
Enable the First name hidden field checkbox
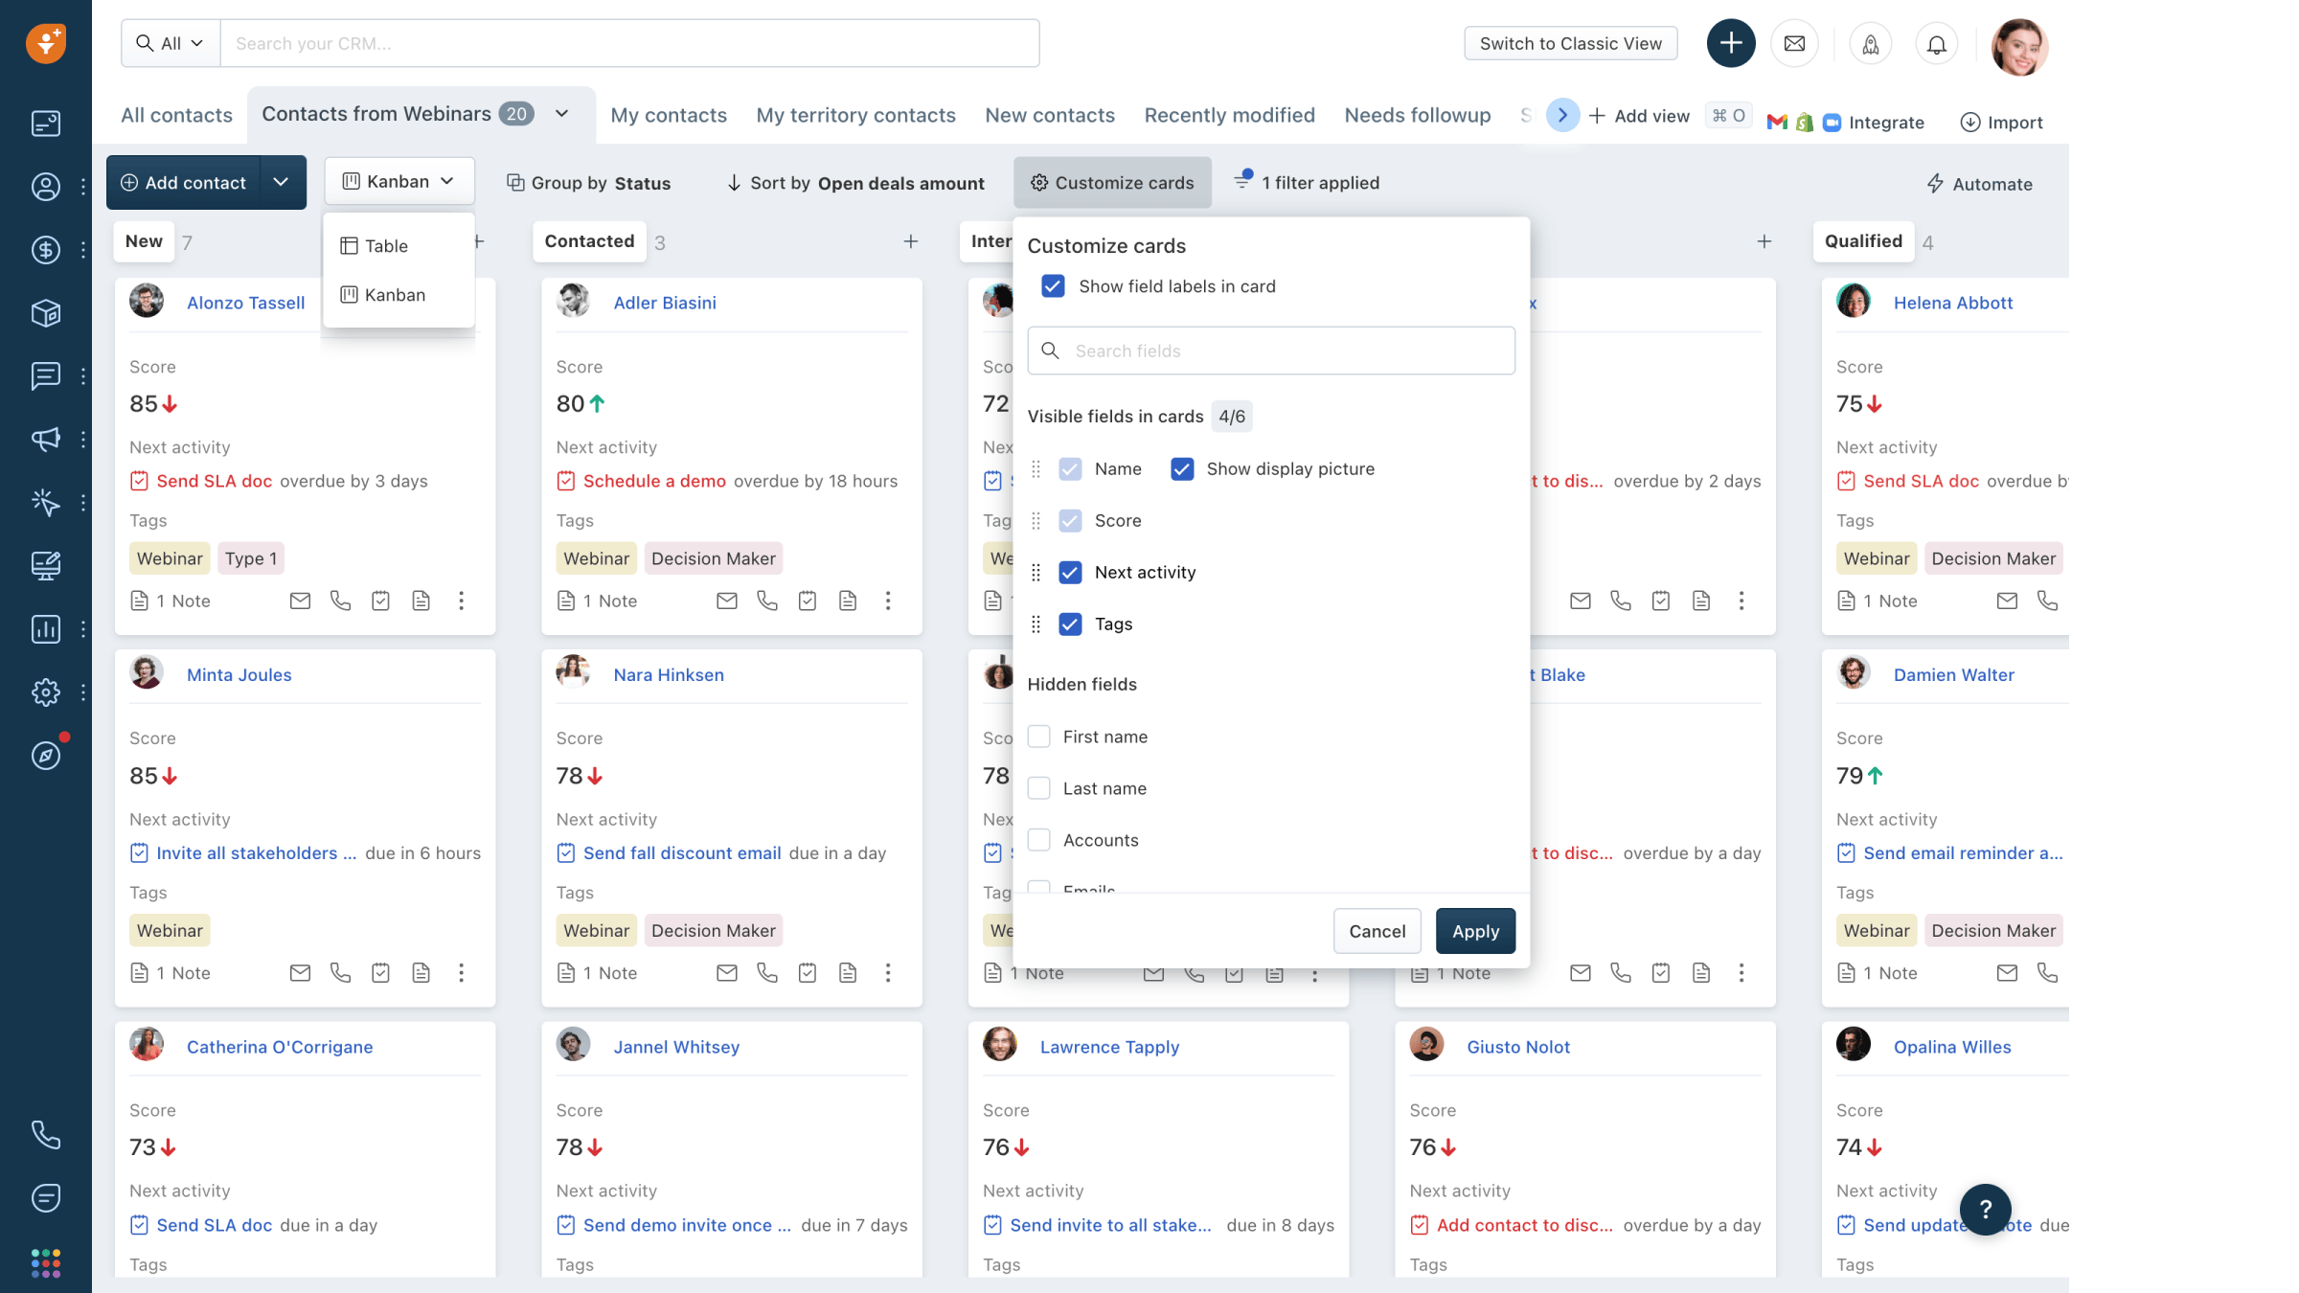[x=1038, y=736]
